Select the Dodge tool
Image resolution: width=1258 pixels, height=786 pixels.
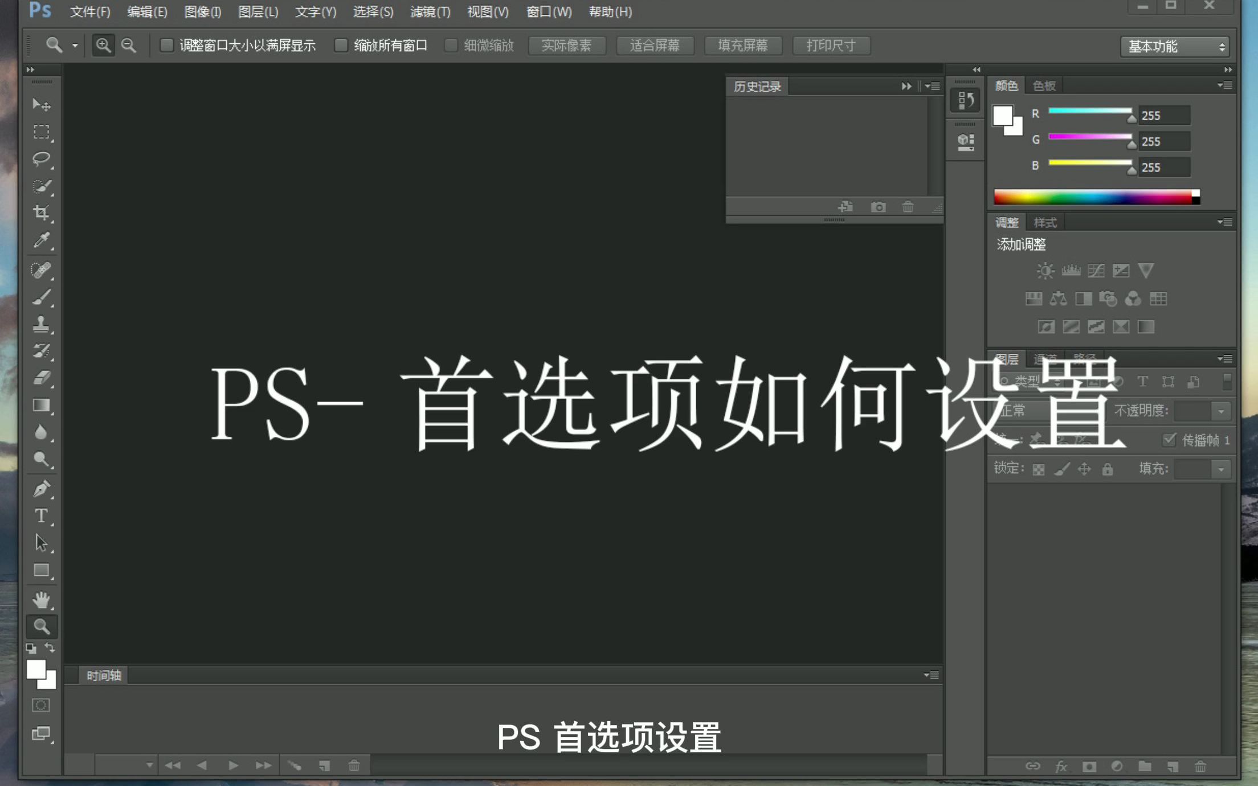[41, 459]
